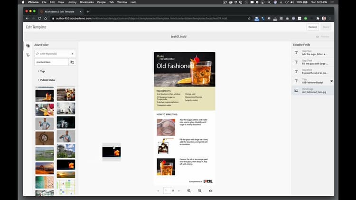Click the text icon of 'Fill the glass' field
Screen dimensions: 356x200
tap(296, 62)
